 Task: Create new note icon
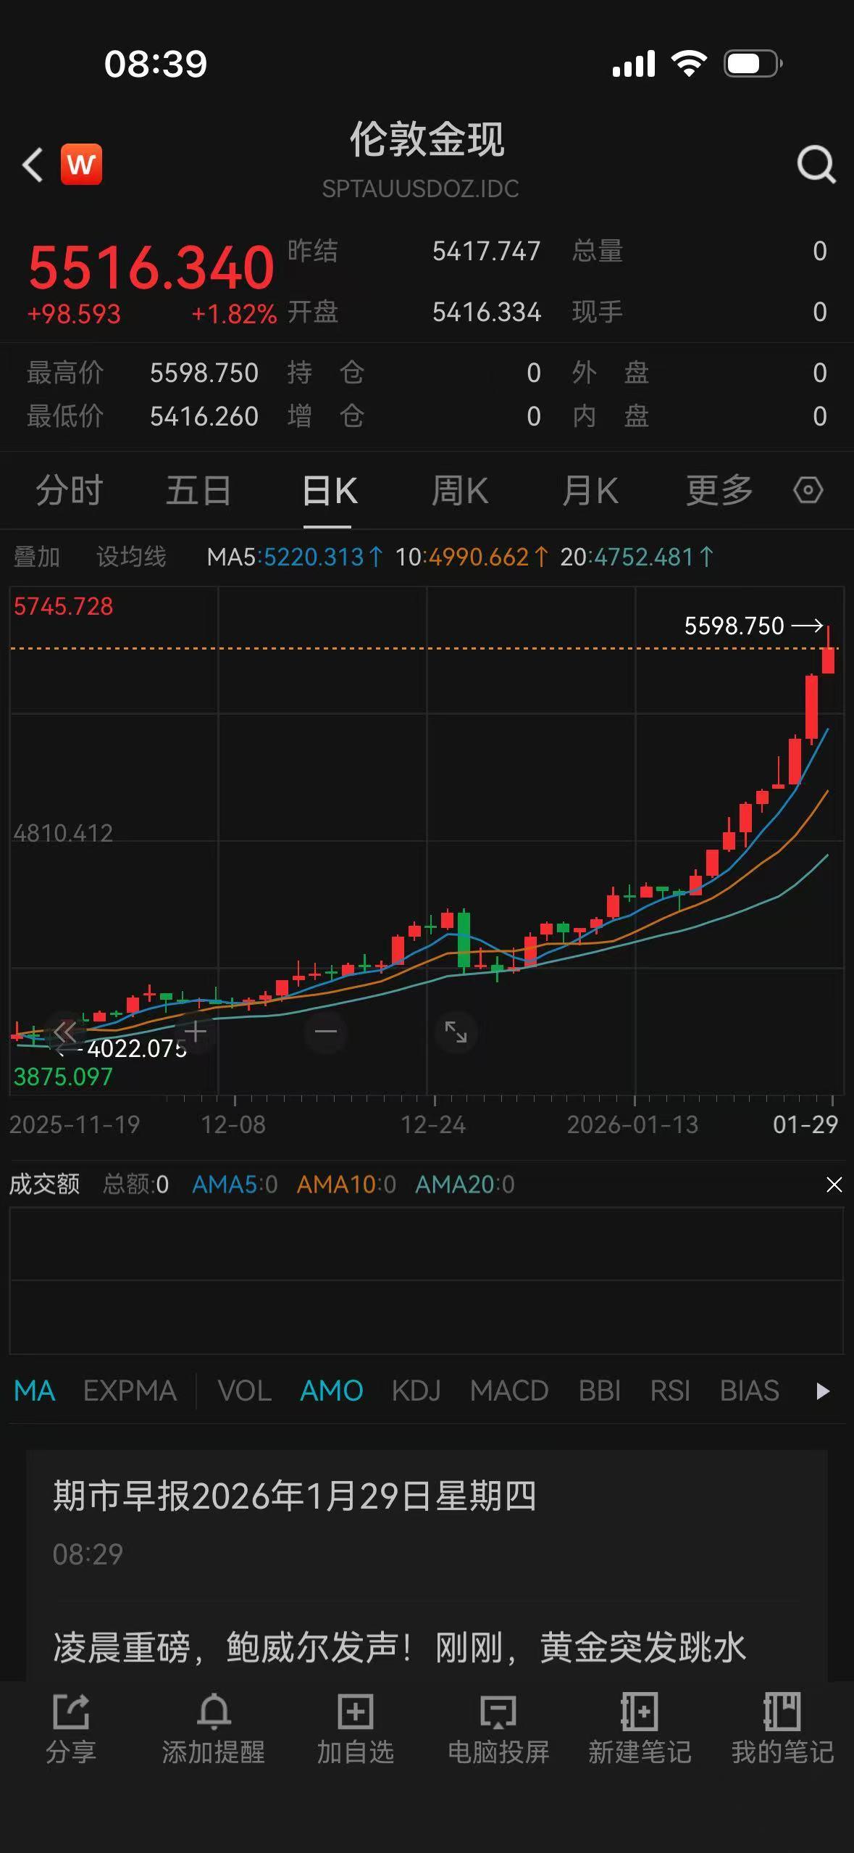(640, 1729)
